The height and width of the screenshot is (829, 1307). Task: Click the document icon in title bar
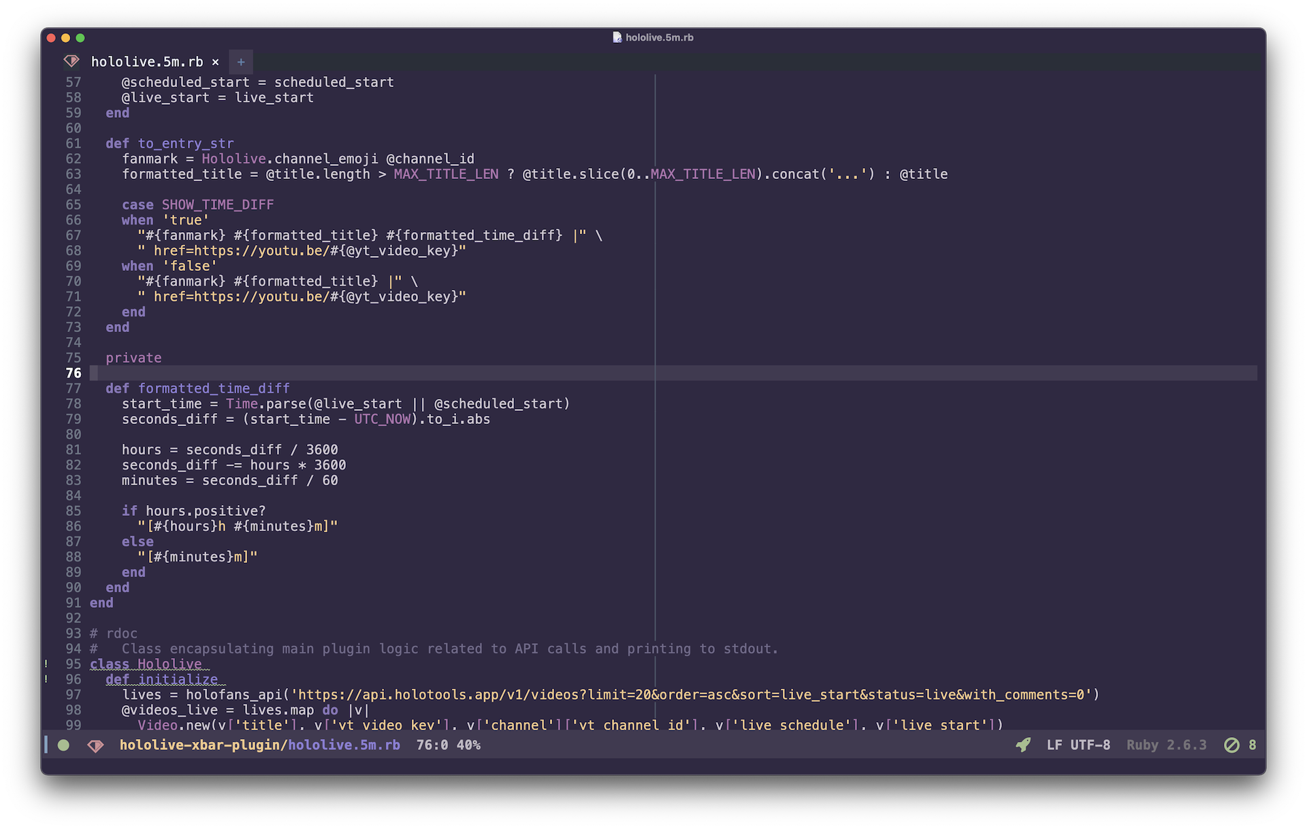[x=617, y=37]
